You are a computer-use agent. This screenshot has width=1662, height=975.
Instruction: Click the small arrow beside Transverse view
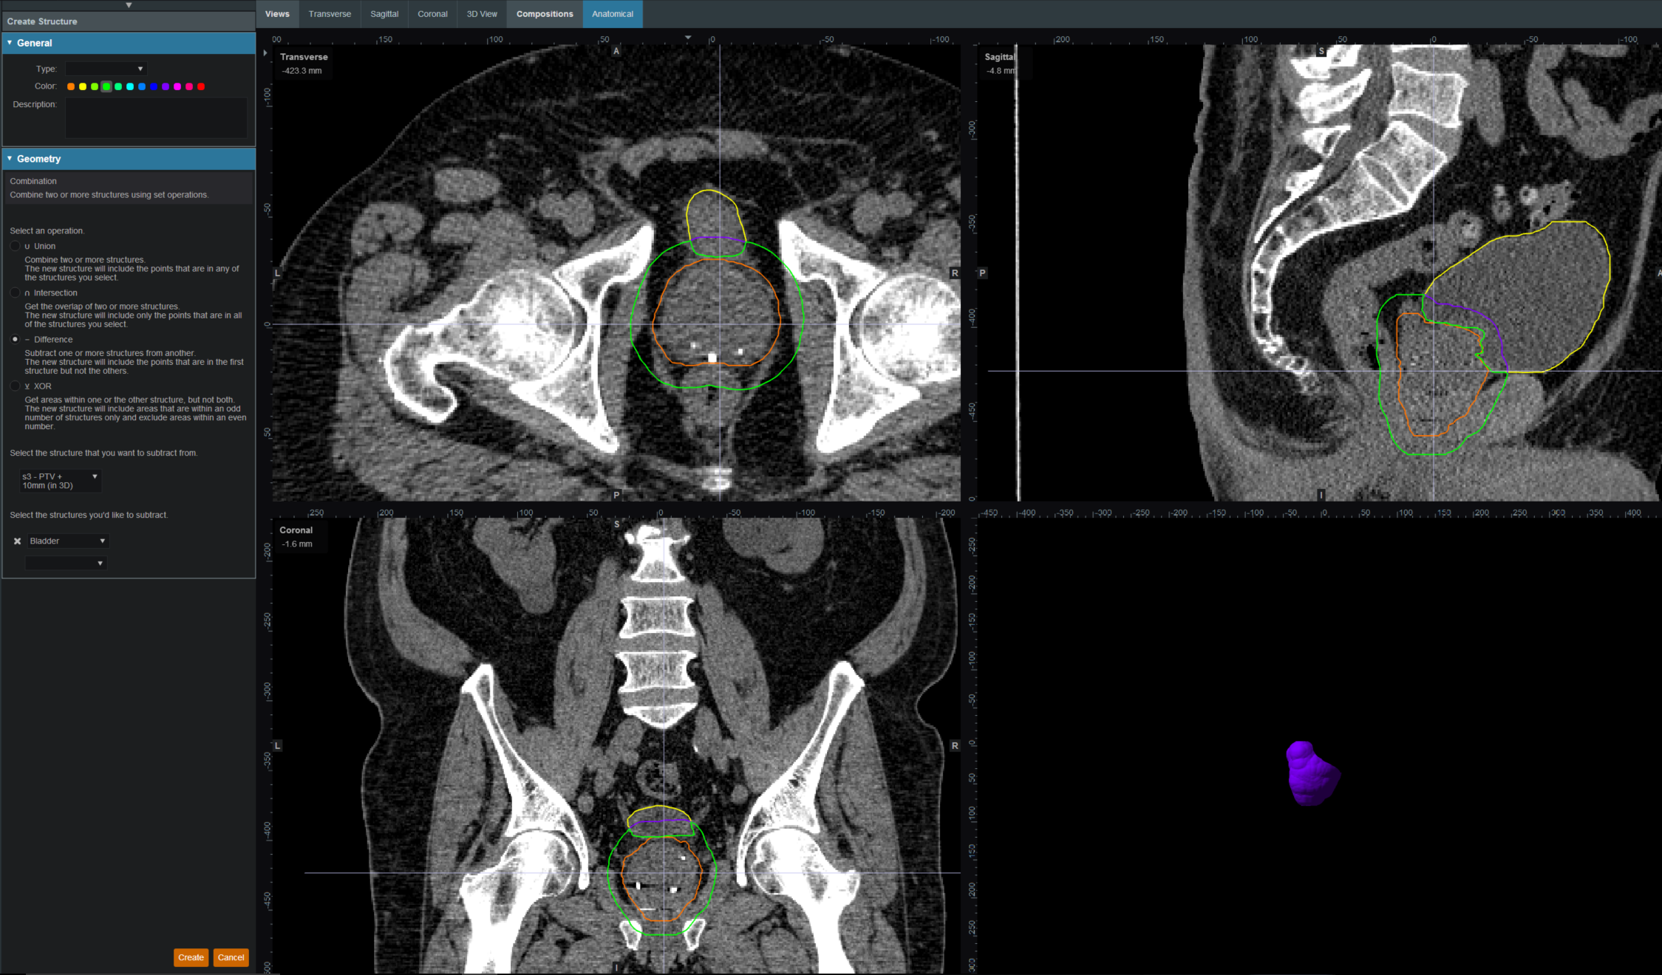click(x=265, y=53)
